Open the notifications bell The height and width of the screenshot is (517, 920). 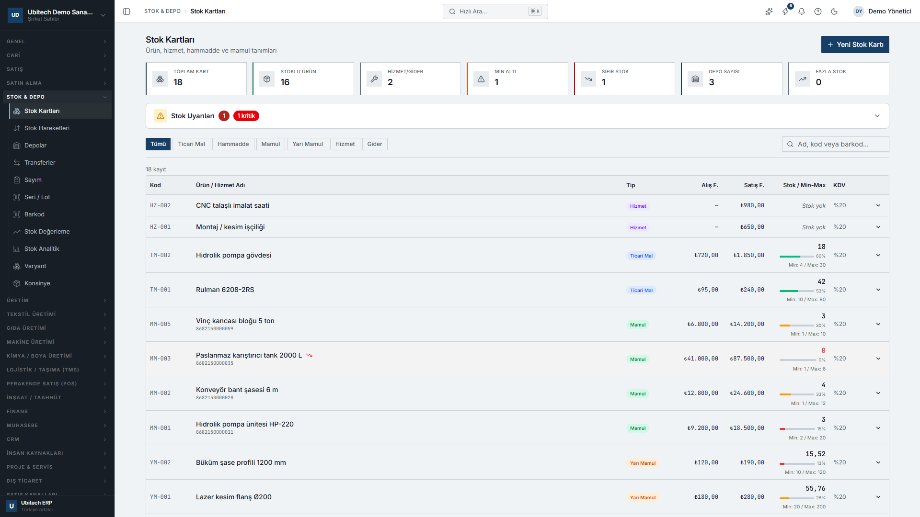tap(802, 11)
